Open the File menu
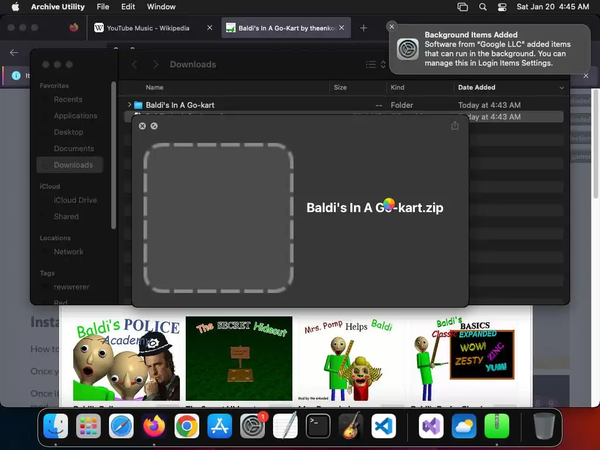This screenshot has height=450, width=600. coord(103,6)
